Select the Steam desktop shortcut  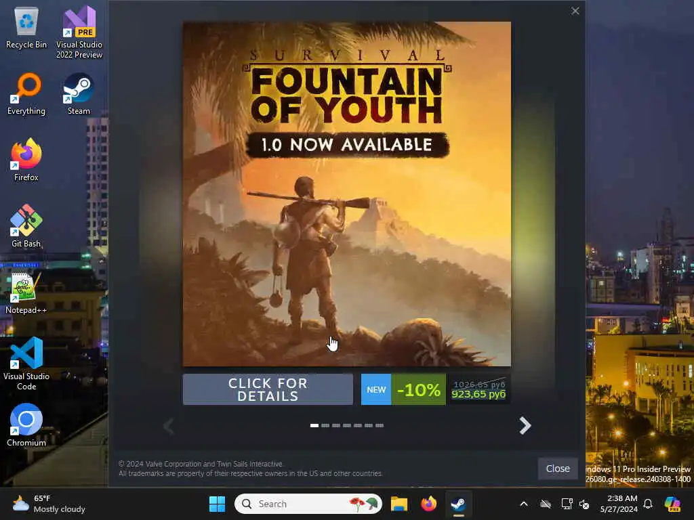point(79,93)
